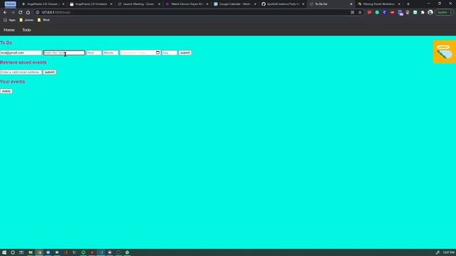Switch to the Watch Demon Slayer tab
456x256 pixels.
[187, 4]
